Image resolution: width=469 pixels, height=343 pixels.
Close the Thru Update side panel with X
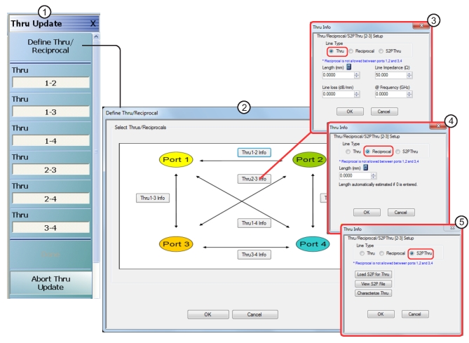tap(93, 23)
